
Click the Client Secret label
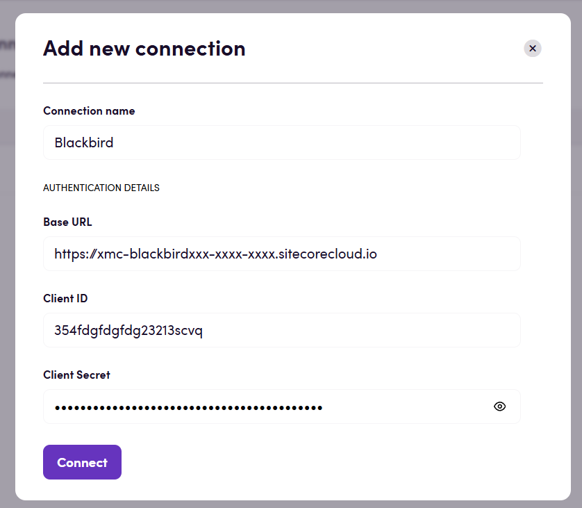pyautogui.click(x=76, y=375)
